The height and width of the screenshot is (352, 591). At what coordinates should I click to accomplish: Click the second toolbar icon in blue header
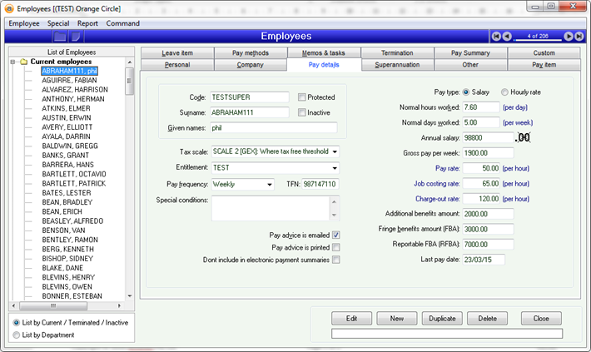(81, 37)
